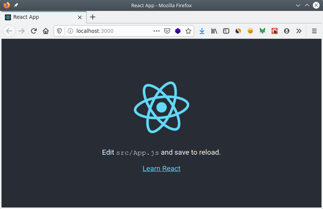Open the smiley emoji extension
This screenshot has height=209, width=323.
tap(250, 31)
